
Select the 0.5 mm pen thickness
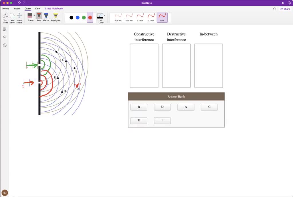[x=140, y=17]
